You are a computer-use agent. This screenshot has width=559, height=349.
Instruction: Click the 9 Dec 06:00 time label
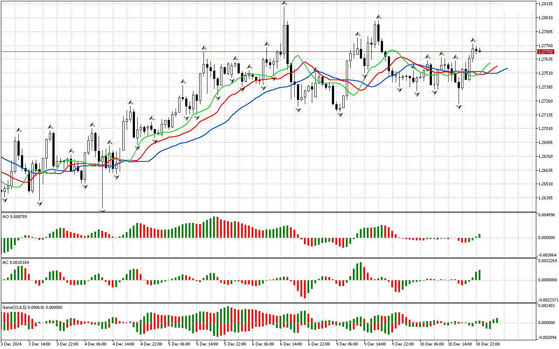[x=348, y=344]
